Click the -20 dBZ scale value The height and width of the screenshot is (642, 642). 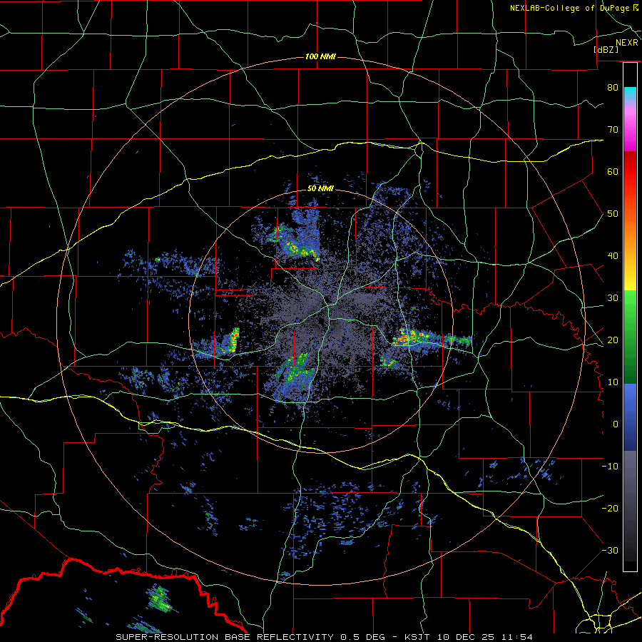(610, 508)
